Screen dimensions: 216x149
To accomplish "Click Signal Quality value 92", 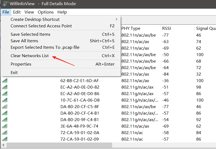I will coord(199,120).
